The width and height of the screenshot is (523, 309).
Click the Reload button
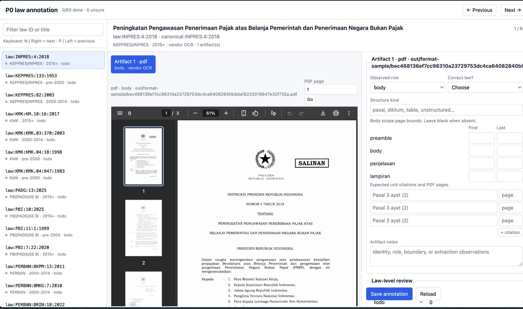428,294
